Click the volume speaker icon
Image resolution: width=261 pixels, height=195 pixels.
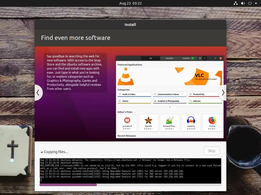coord(243,3)
